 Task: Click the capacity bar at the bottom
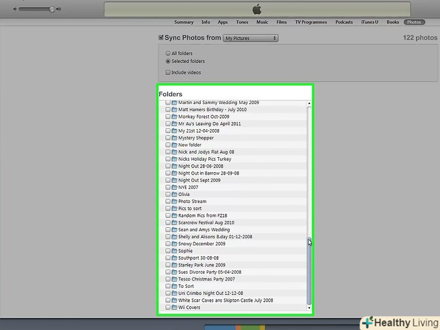235,327
